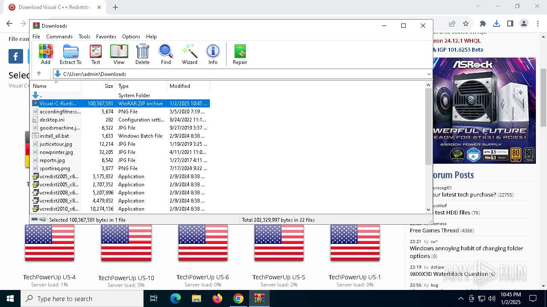Click the Delete trash can icon

pos(142,54)
